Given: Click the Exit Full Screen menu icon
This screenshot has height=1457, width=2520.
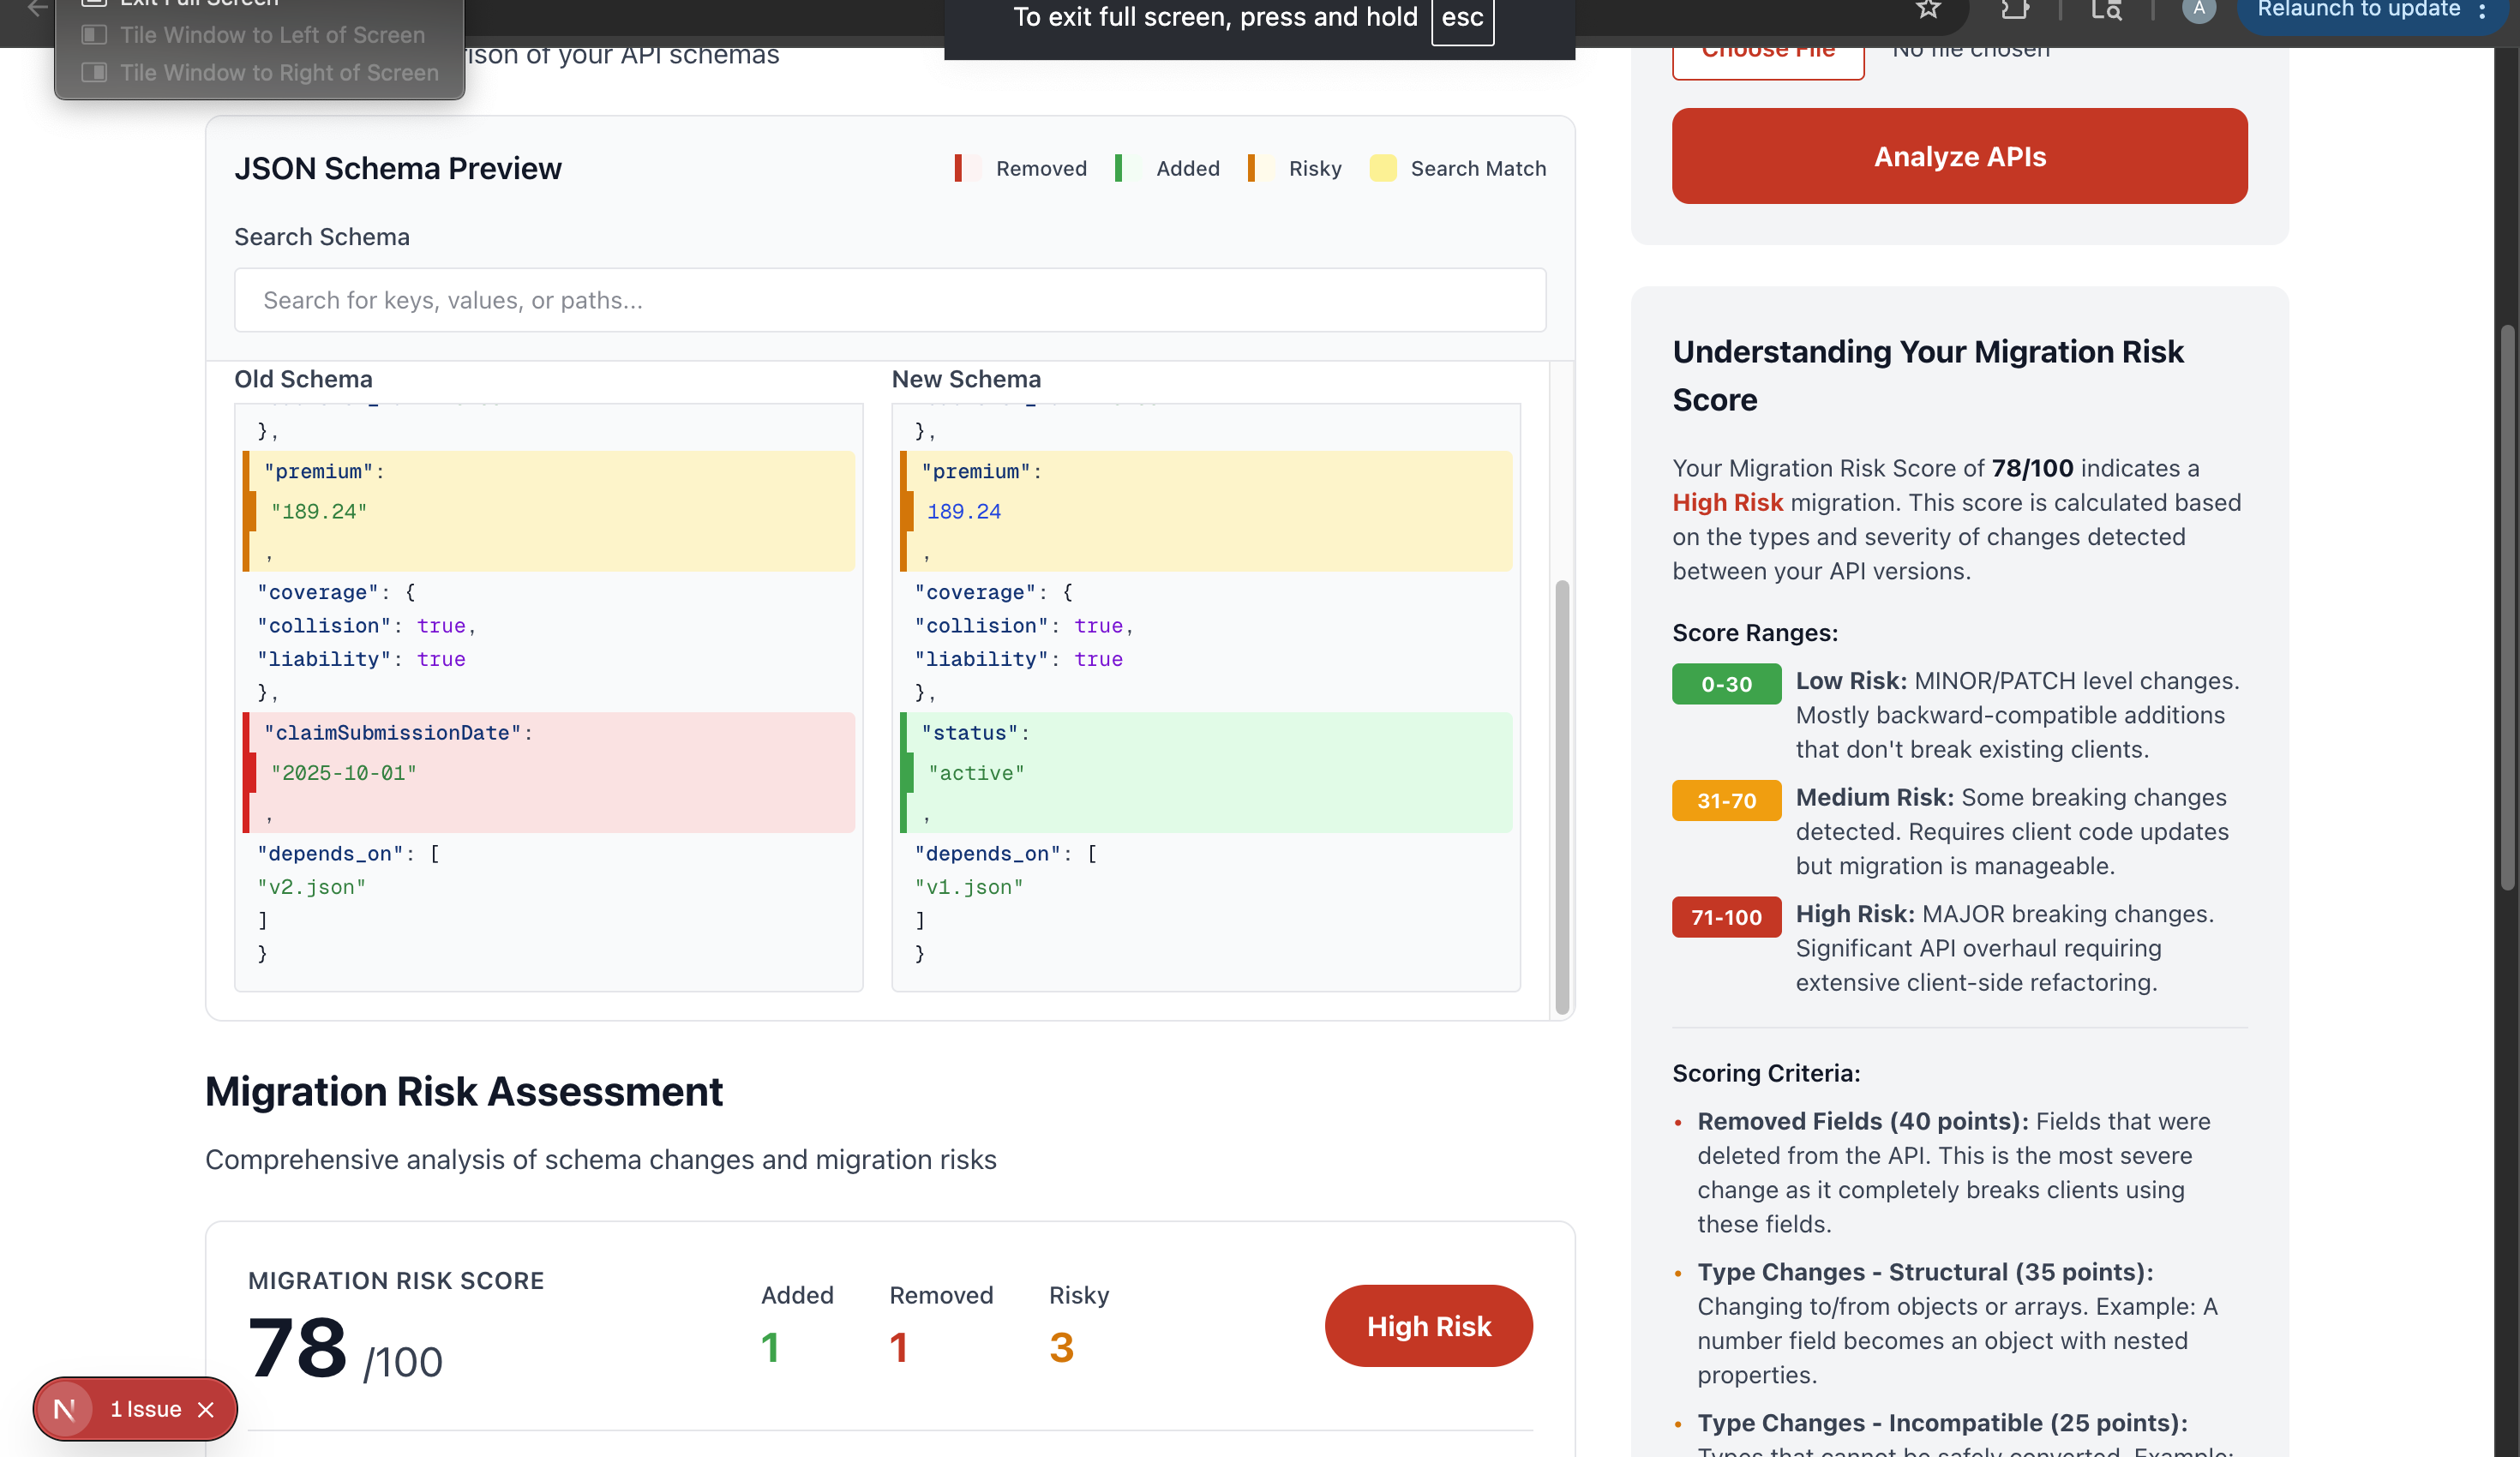Looking at the screenshot, I should 94,3.
